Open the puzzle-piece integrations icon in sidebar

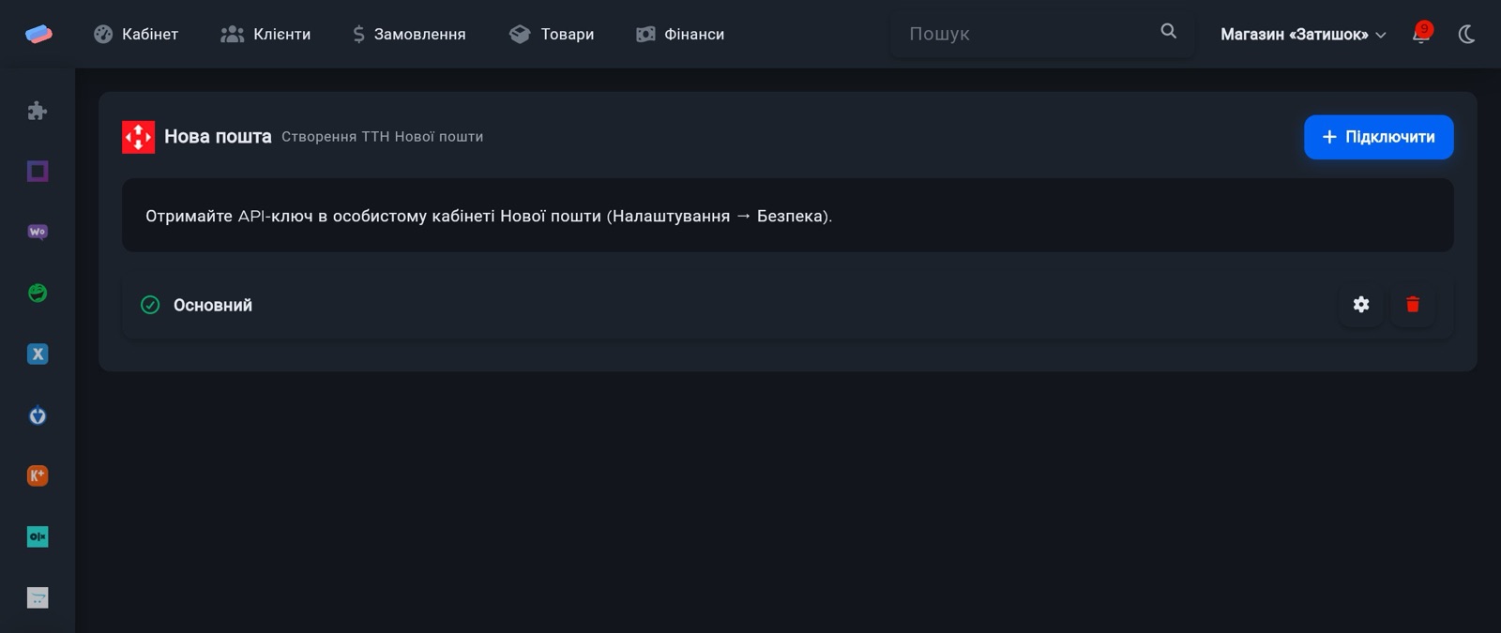pyautogui.click(x=38, y=111)
